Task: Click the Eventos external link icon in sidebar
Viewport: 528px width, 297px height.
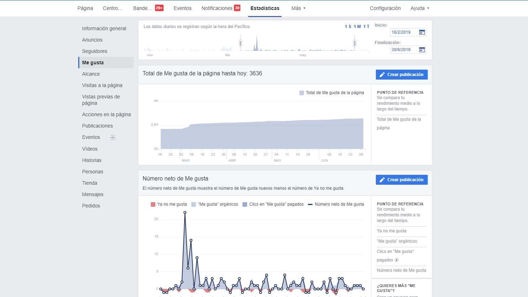Action: click(113, 137)
